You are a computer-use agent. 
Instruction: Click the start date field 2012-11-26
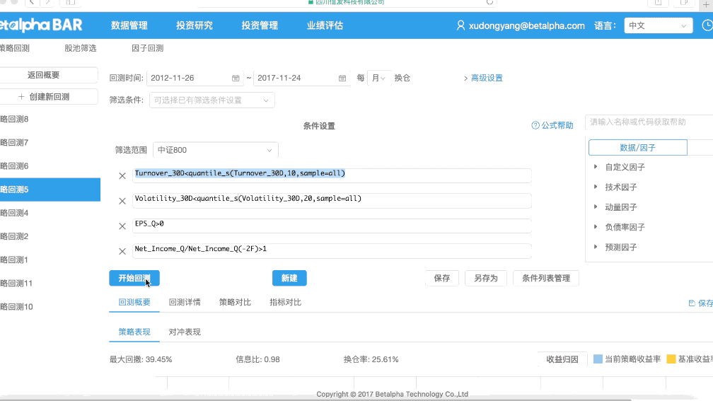tap(195, 79)
